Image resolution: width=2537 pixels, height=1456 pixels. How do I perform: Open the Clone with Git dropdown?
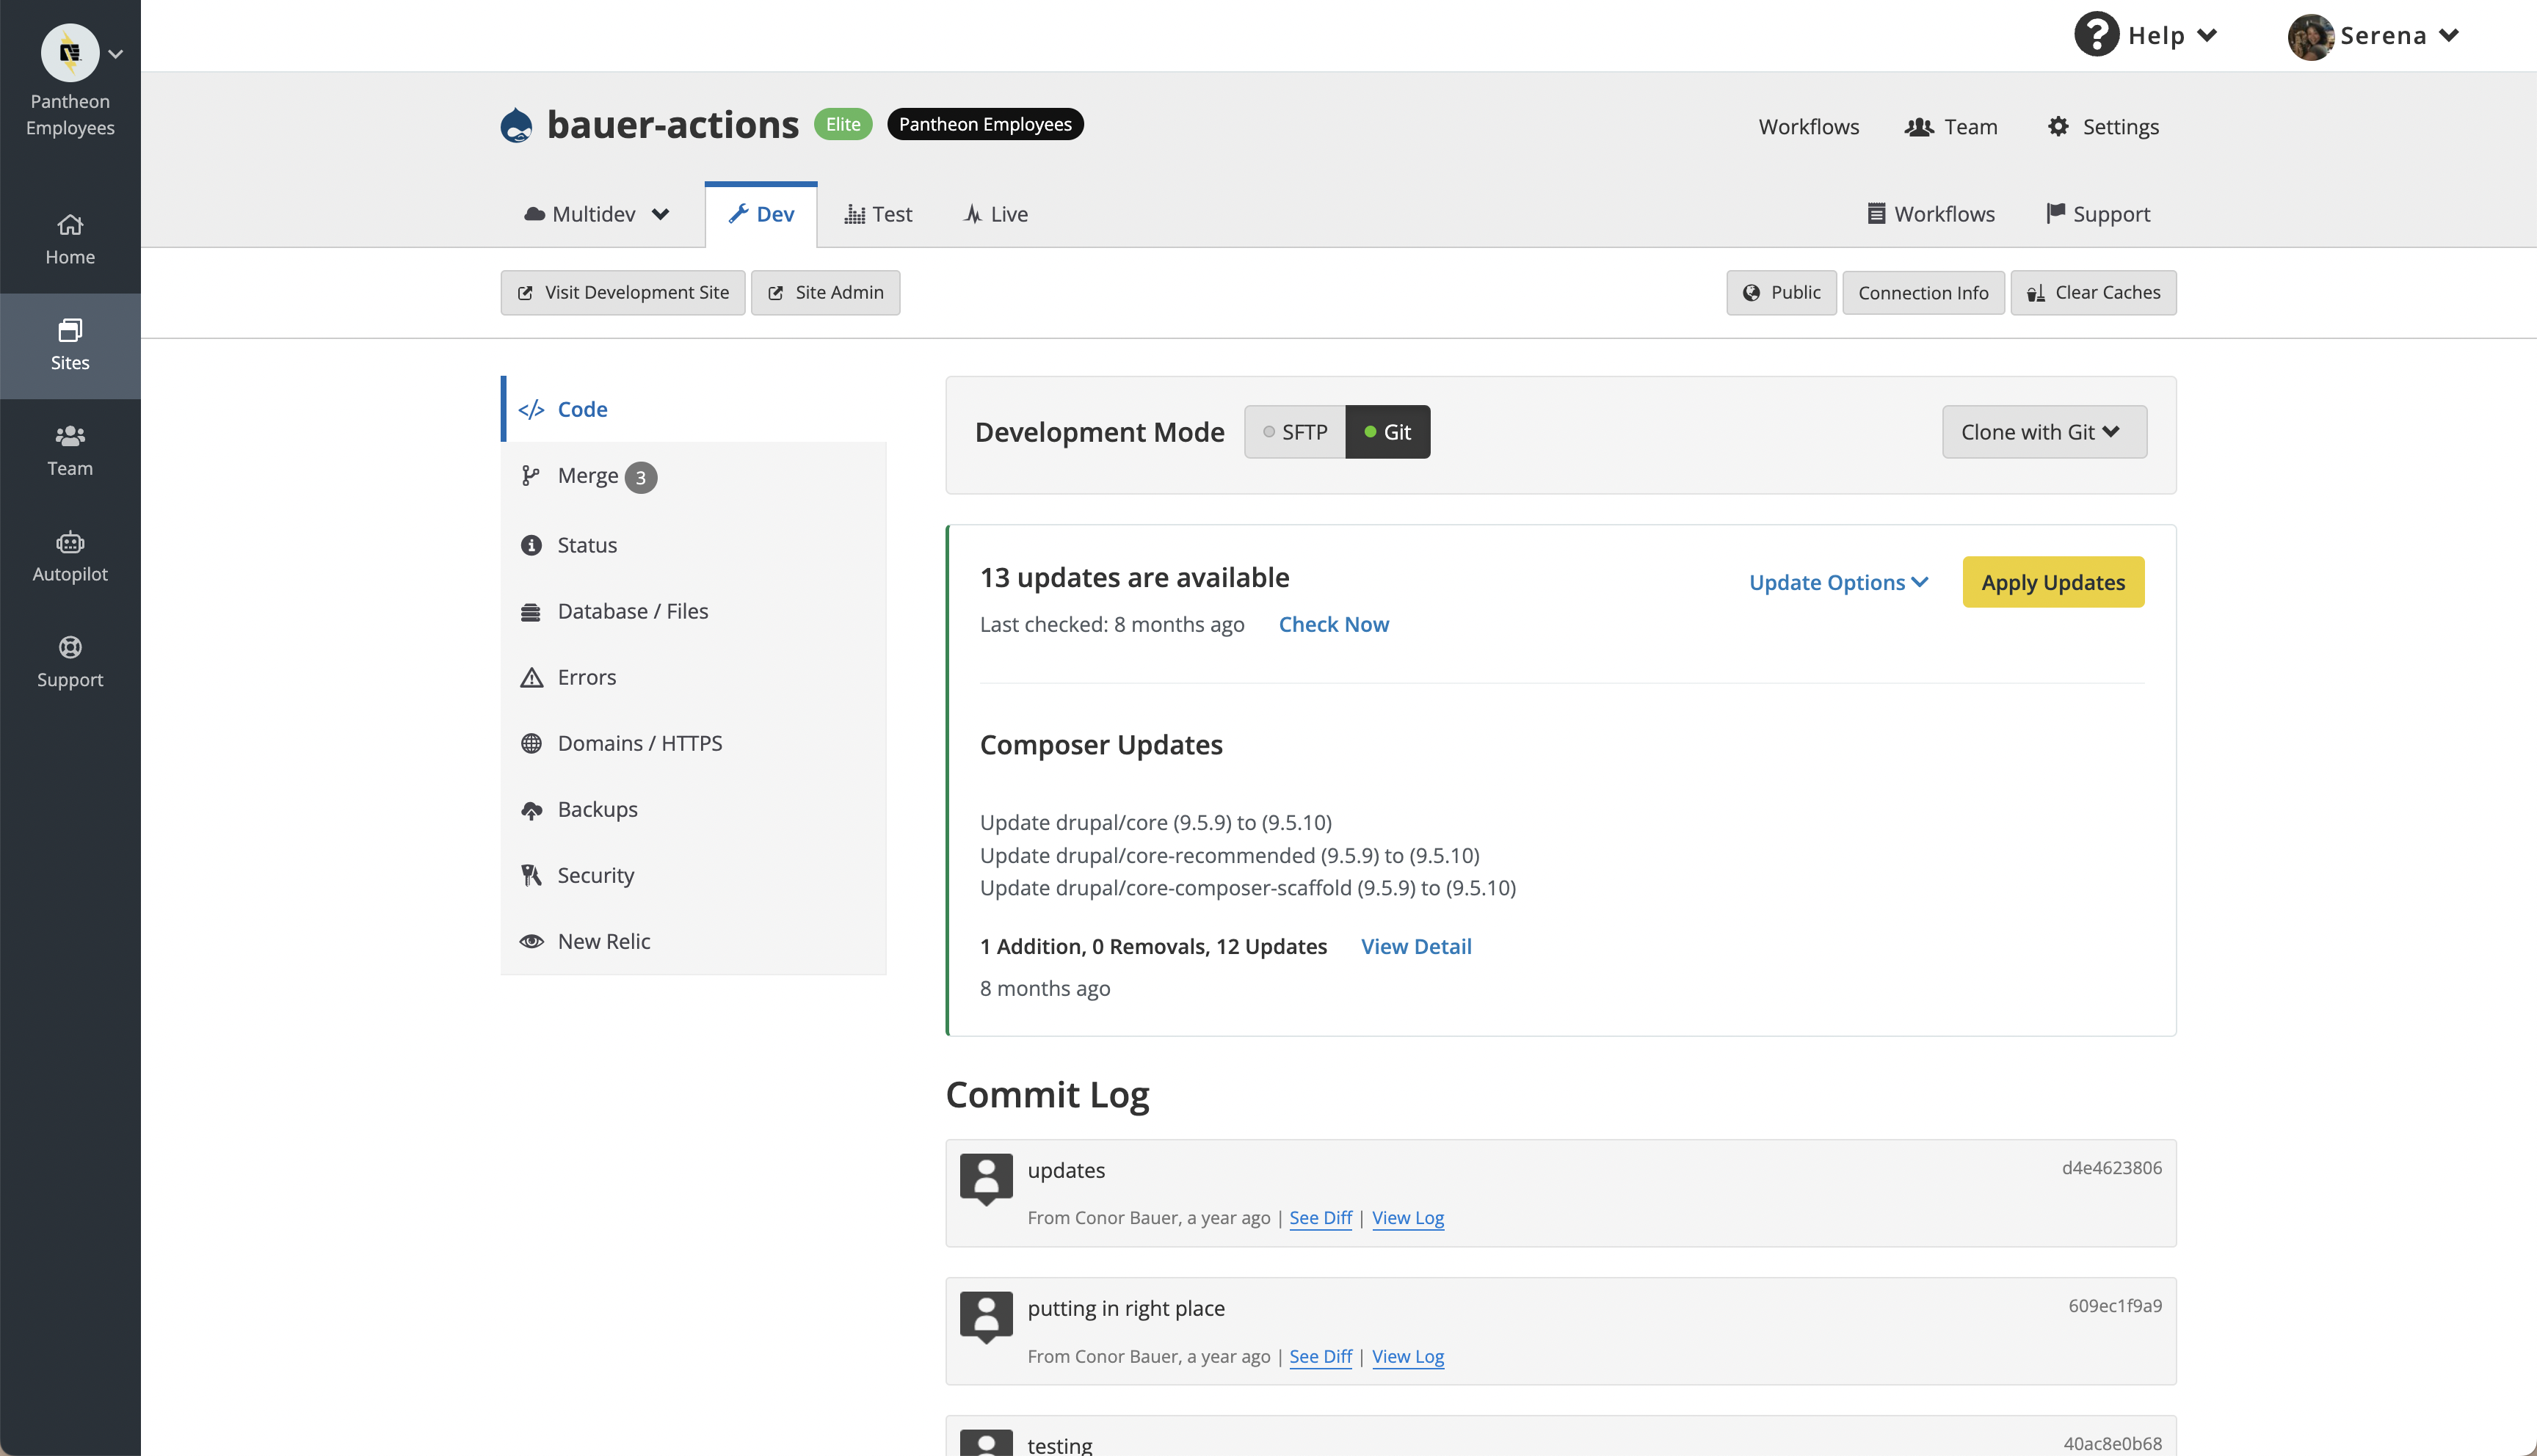(x=2044, y=431)
